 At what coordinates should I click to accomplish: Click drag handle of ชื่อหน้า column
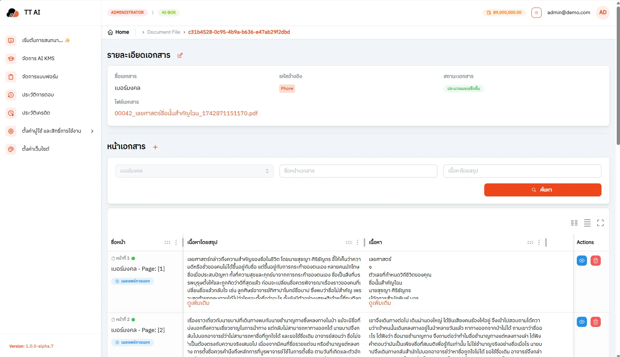[167, 242]
